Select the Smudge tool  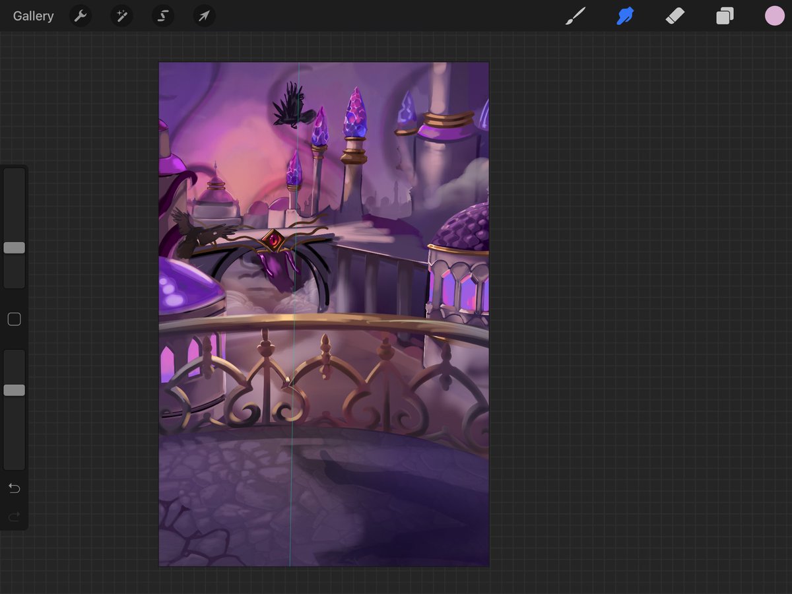pyautogui.click(x=625, y=16)
